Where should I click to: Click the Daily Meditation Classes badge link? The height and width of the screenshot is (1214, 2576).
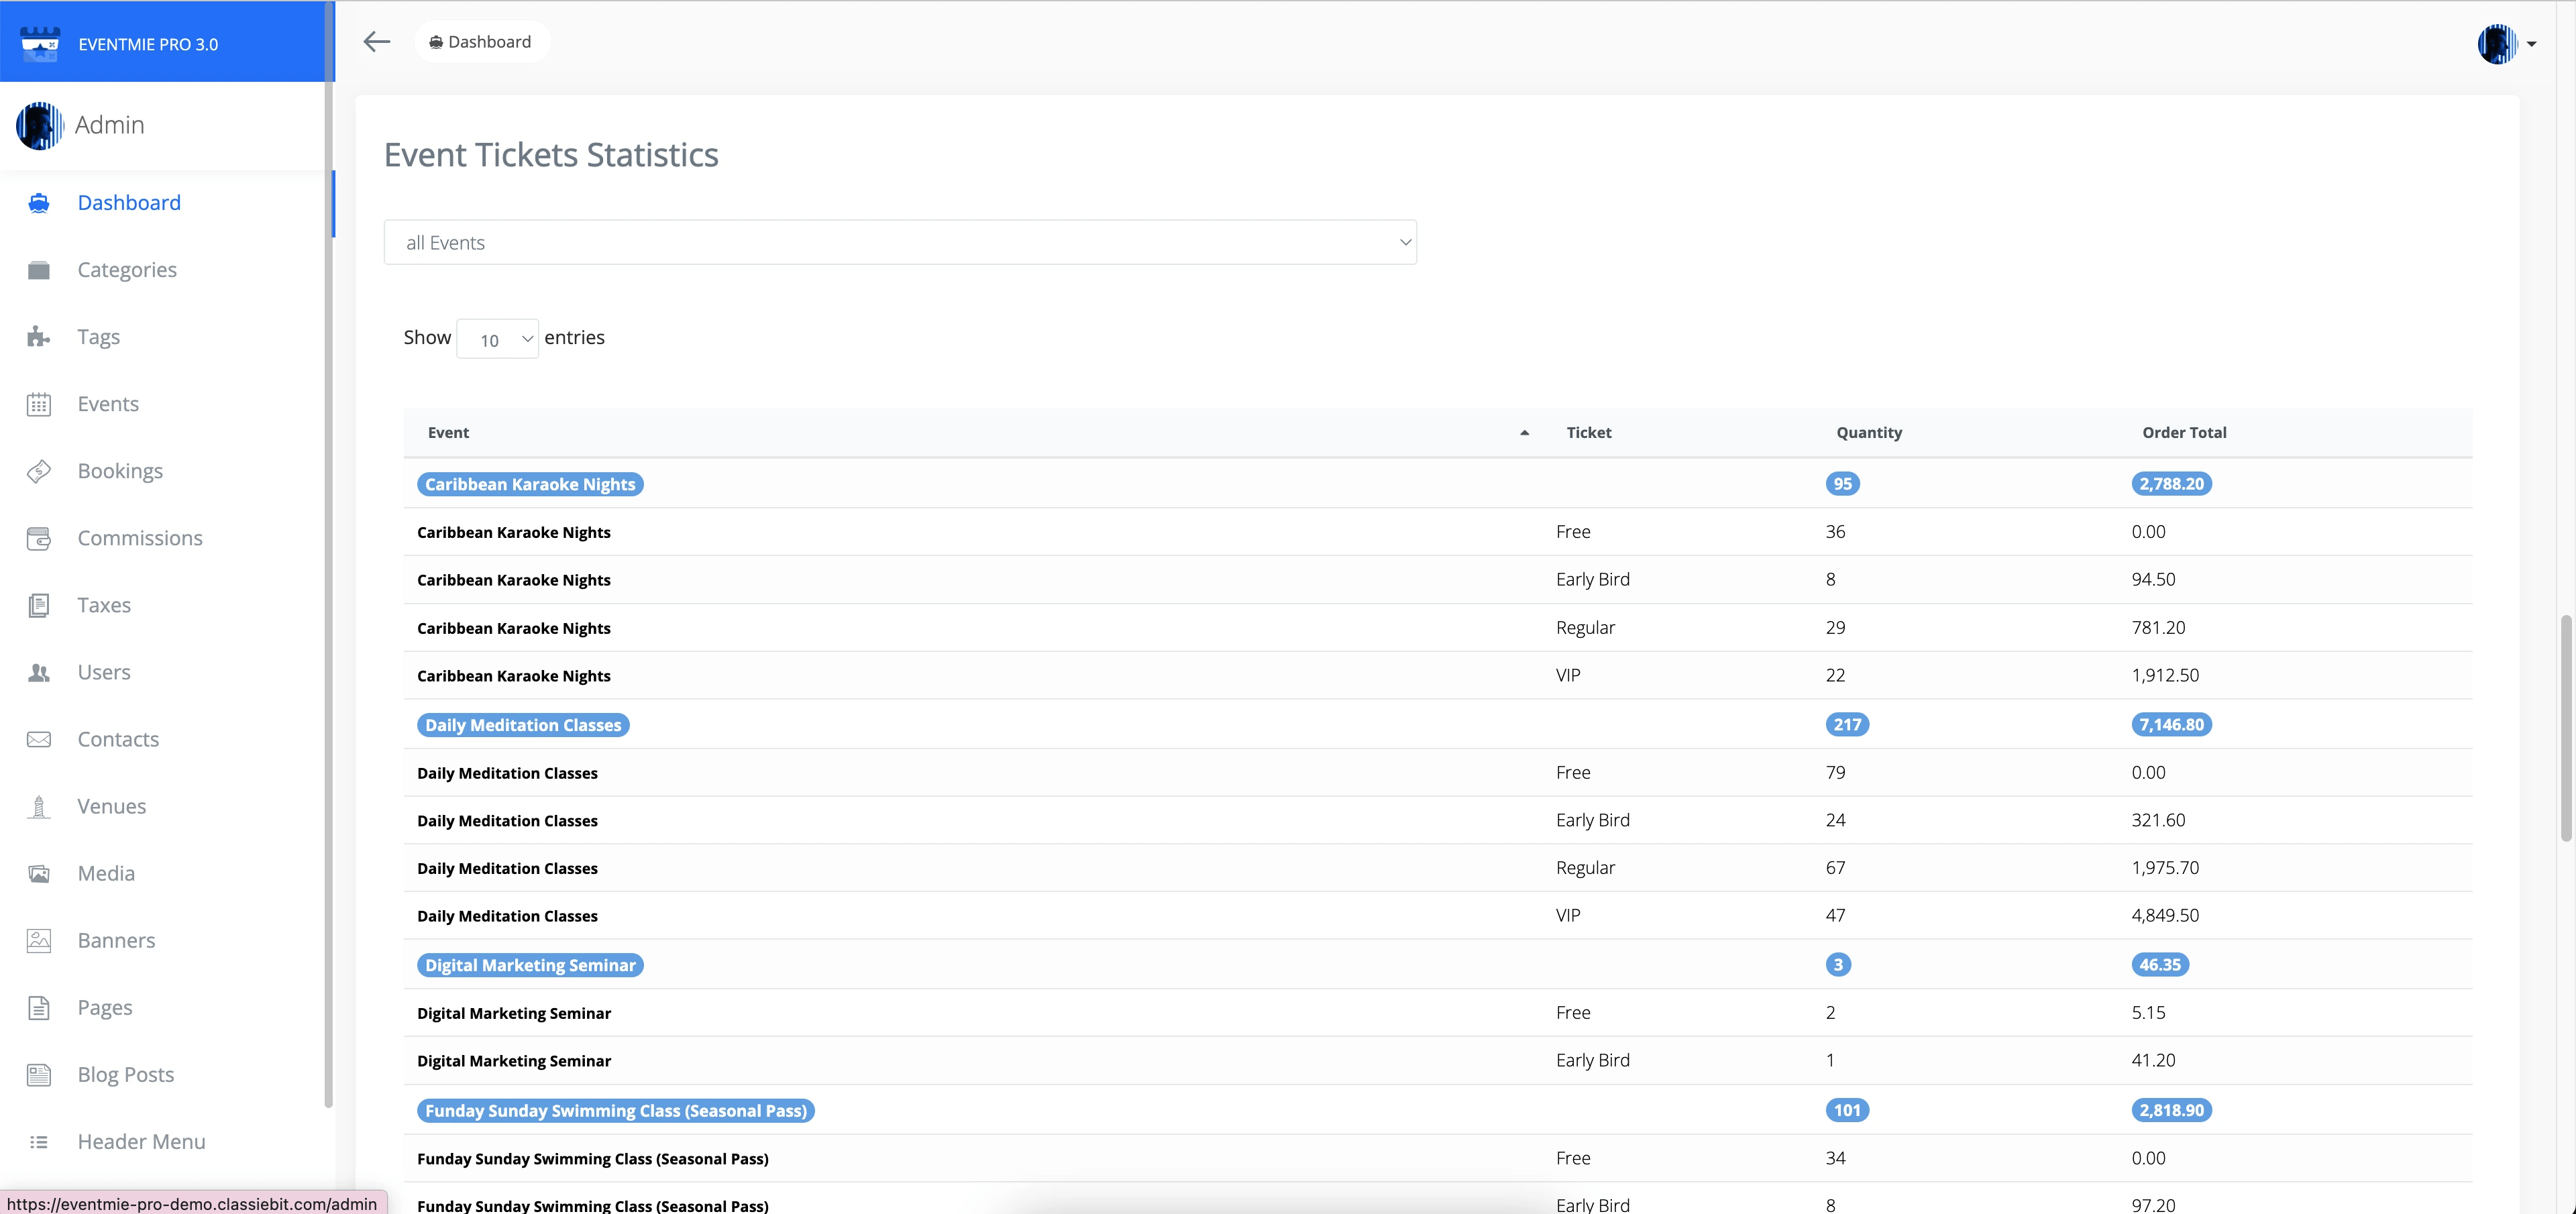522,725
